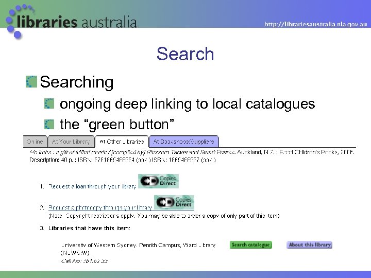
Task: Click Request a photocopy through your library
Action: (100, 207)
